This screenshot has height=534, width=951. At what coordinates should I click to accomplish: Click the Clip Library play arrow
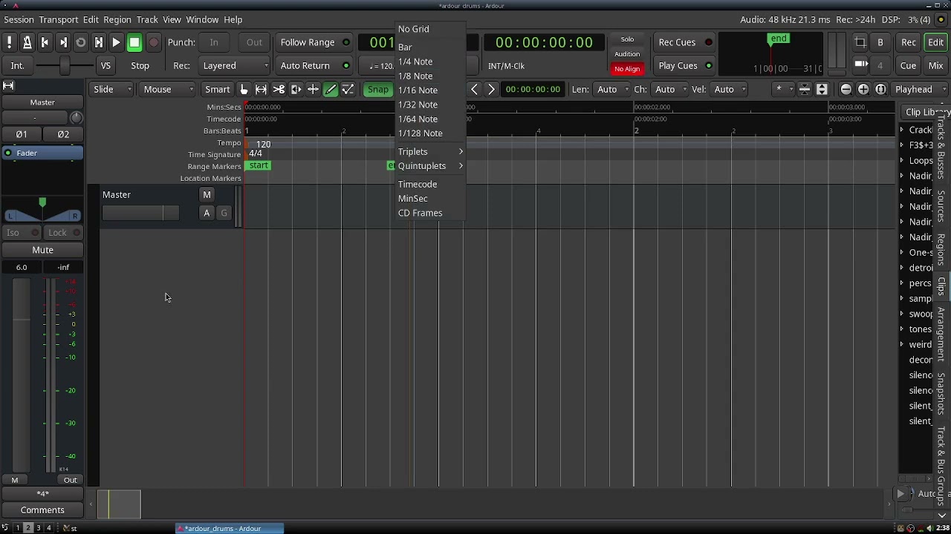[900, 493]
